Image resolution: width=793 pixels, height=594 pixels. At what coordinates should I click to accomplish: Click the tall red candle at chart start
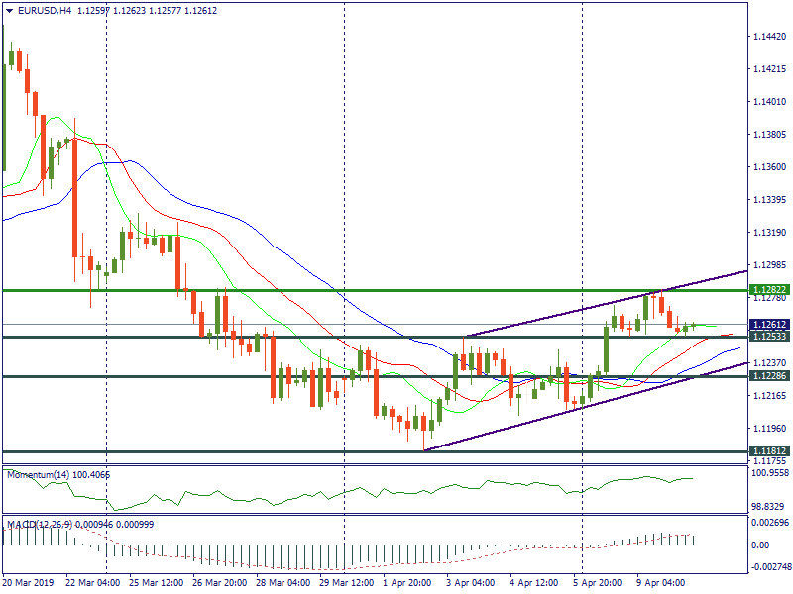[74, 198]
